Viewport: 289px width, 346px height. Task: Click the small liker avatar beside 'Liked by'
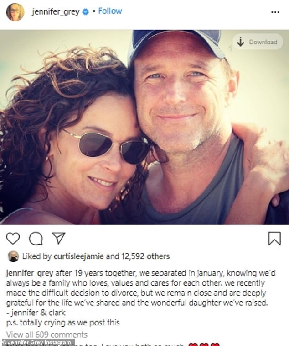coord(13,256)
